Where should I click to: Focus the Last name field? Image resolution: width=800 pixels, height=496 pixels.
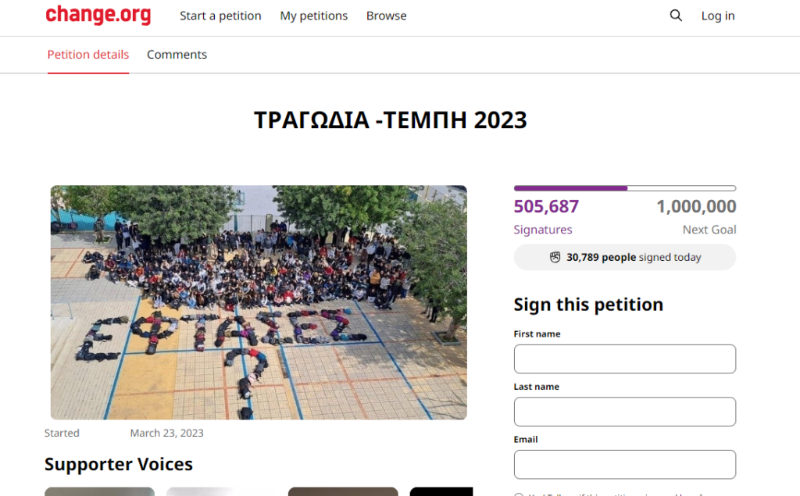[624, 412]
